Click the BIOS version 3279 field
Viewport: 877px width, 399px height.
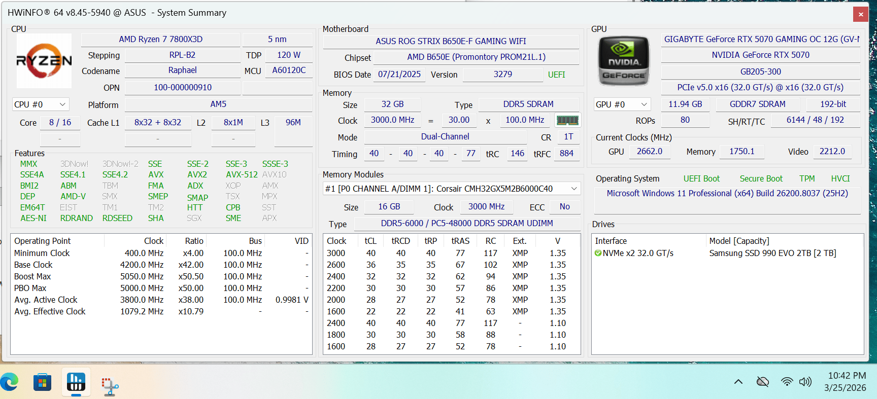[x=502, y=74]
